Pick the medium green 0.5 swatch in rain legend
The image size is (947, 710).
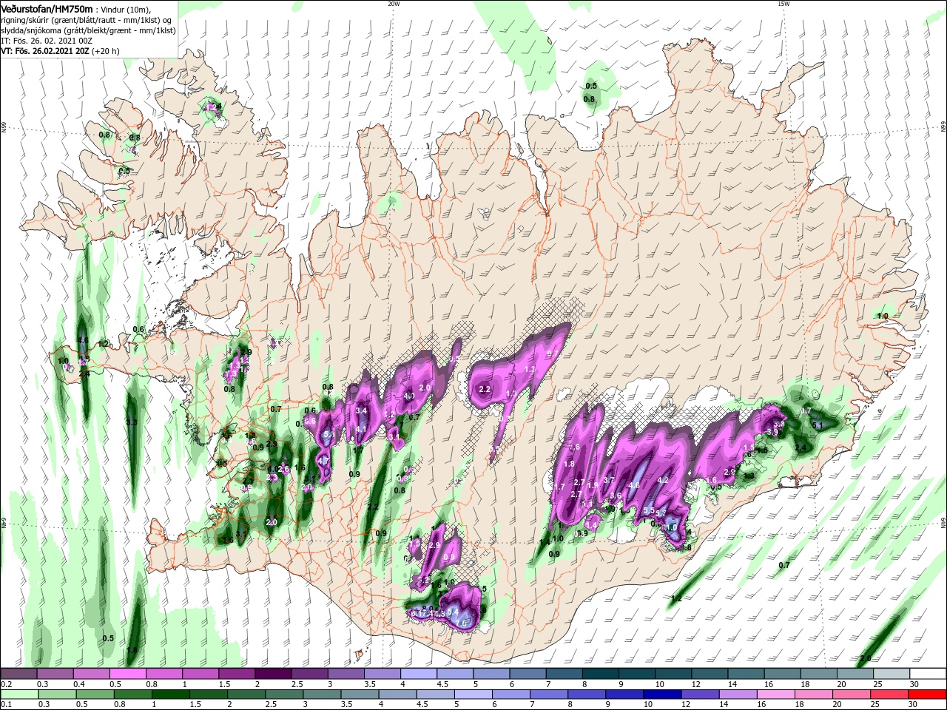[96, 694]
